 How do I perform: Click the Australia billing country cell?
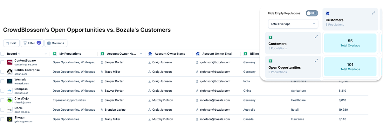[x=249, y=110]
